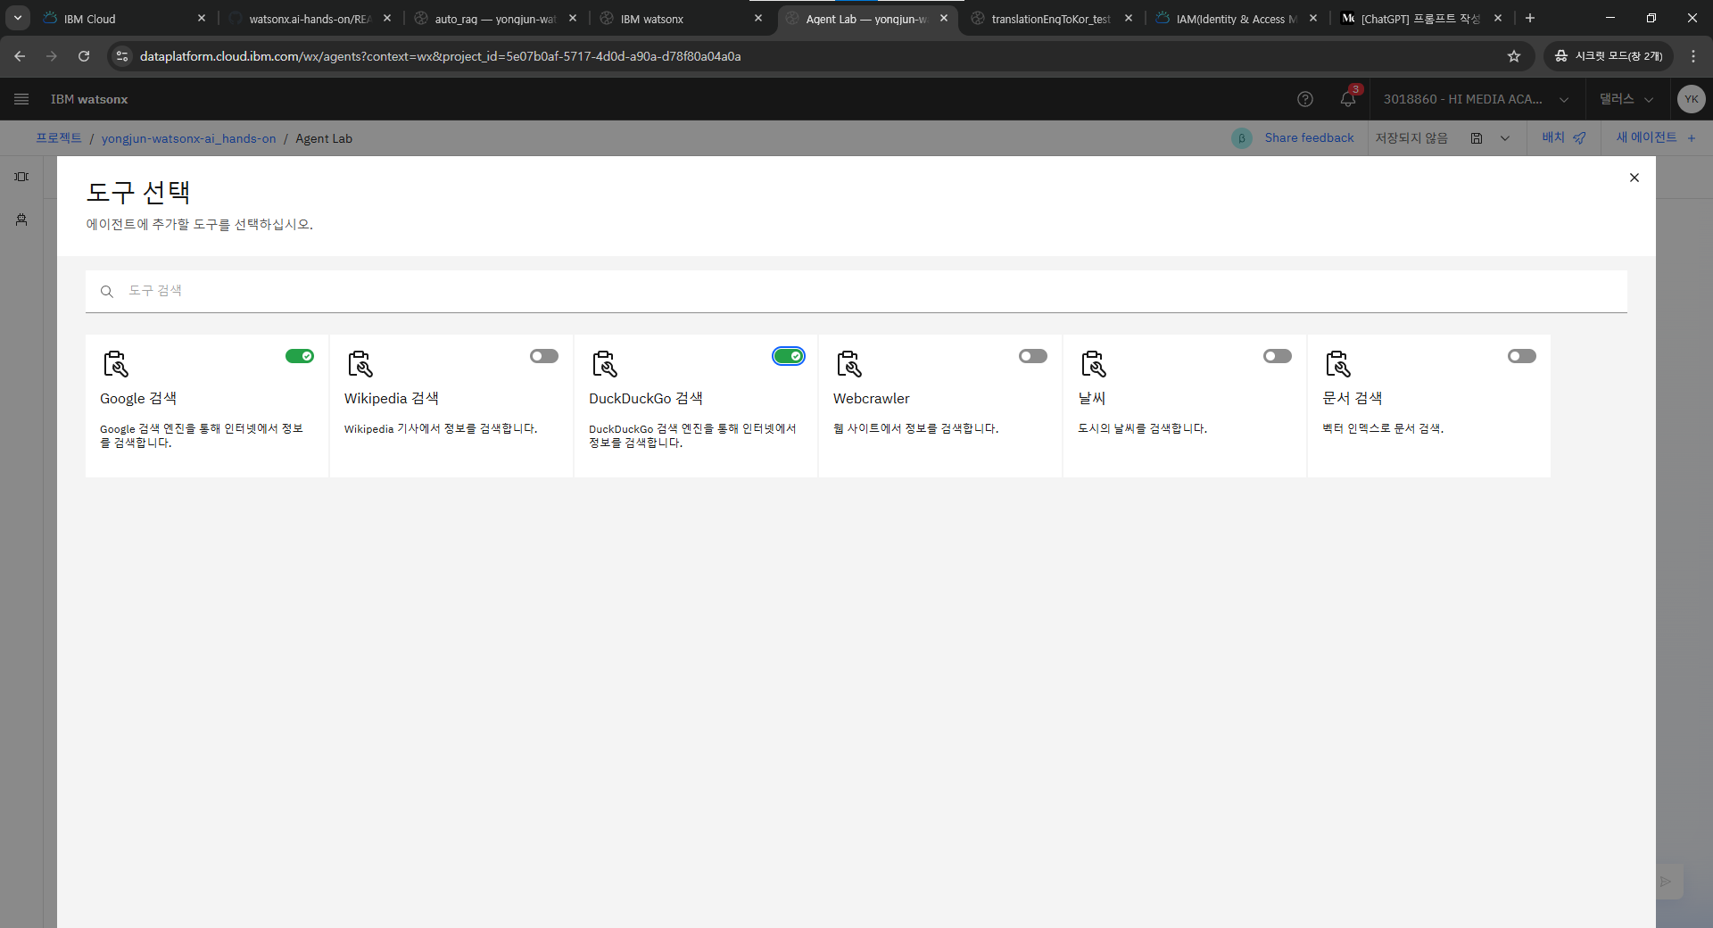1713x928 pixels.
Task: Close the Agent Lab browser tab
Action: 944,18
